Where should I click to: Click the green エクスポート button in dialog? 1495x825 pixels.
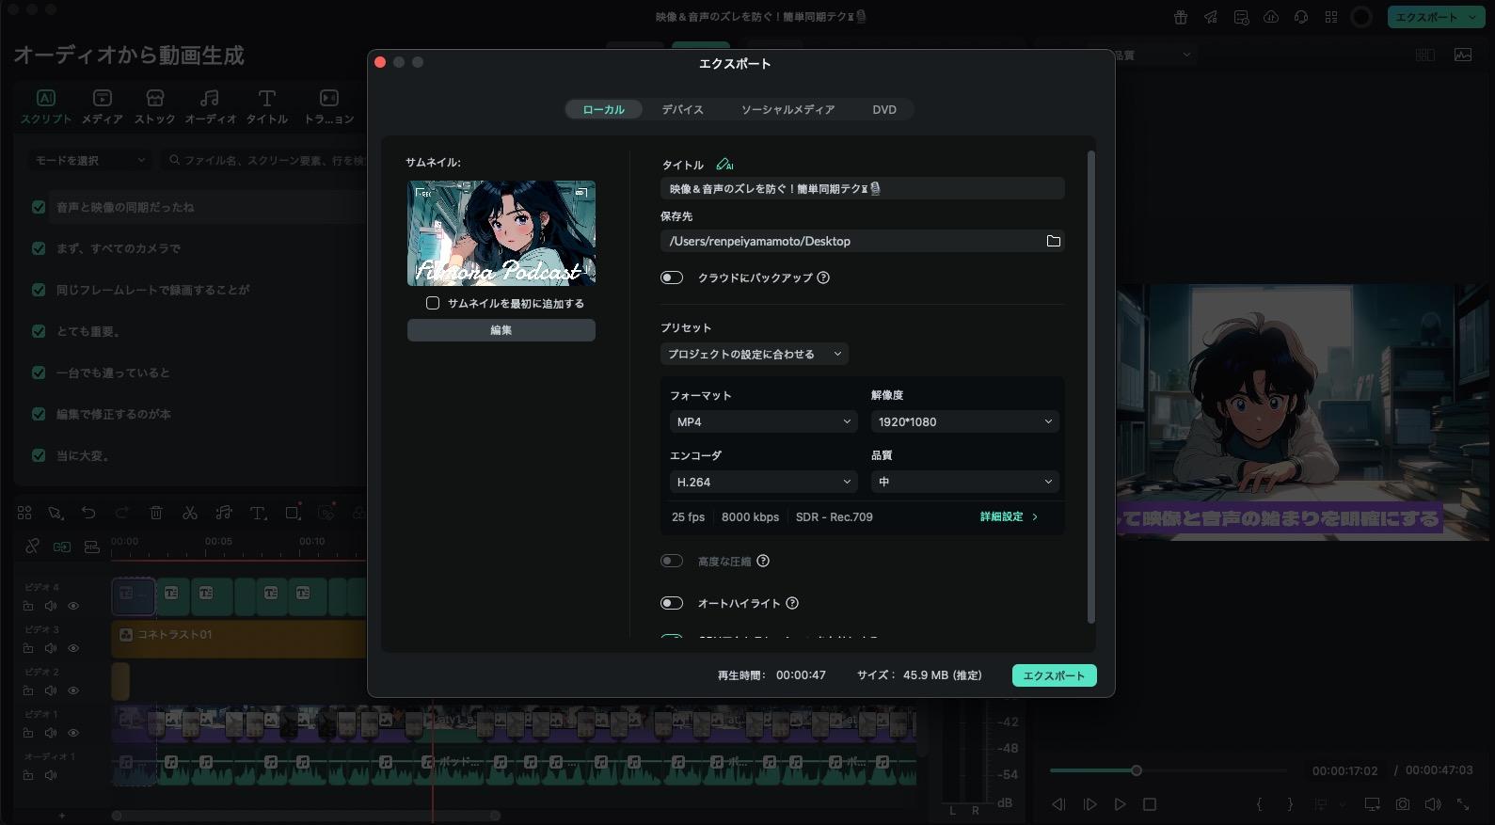1054,675
